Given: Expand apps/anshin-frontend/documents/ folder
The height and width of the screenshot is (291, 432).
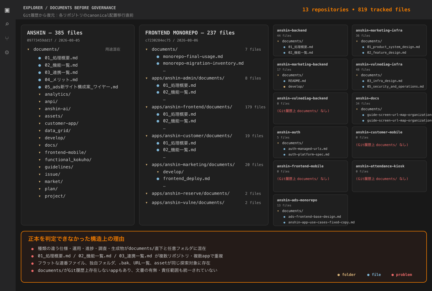Looking at the screenshot, I should tap(147, 107).
